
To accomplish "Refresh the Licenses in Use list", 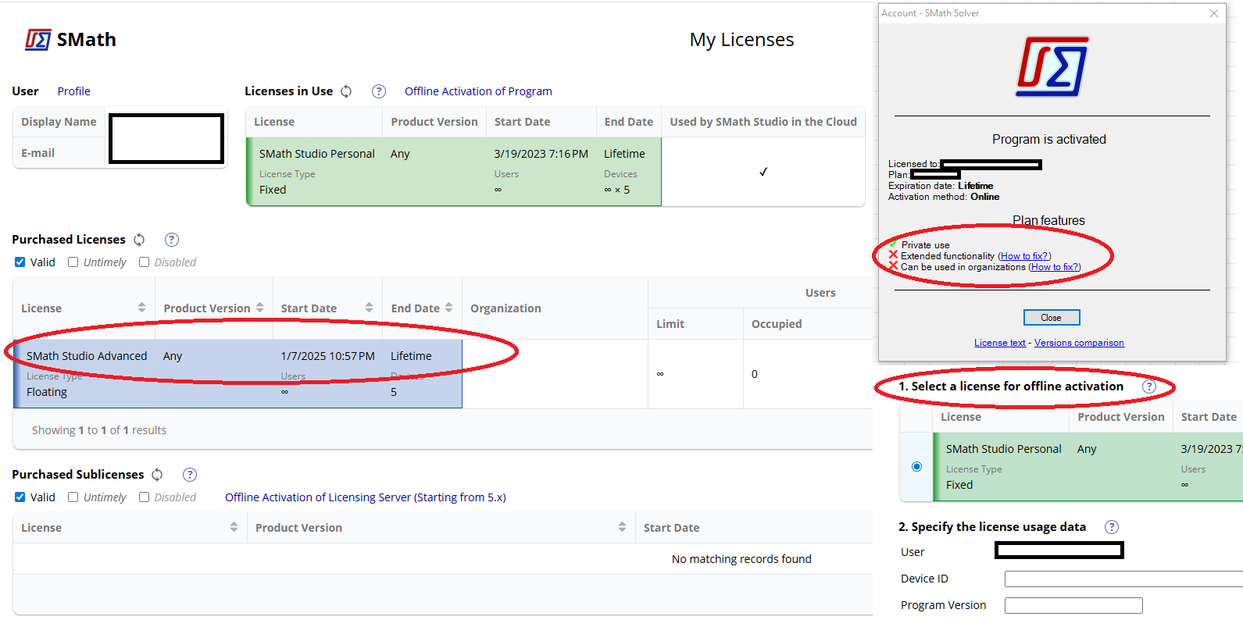I will [346, 91].
